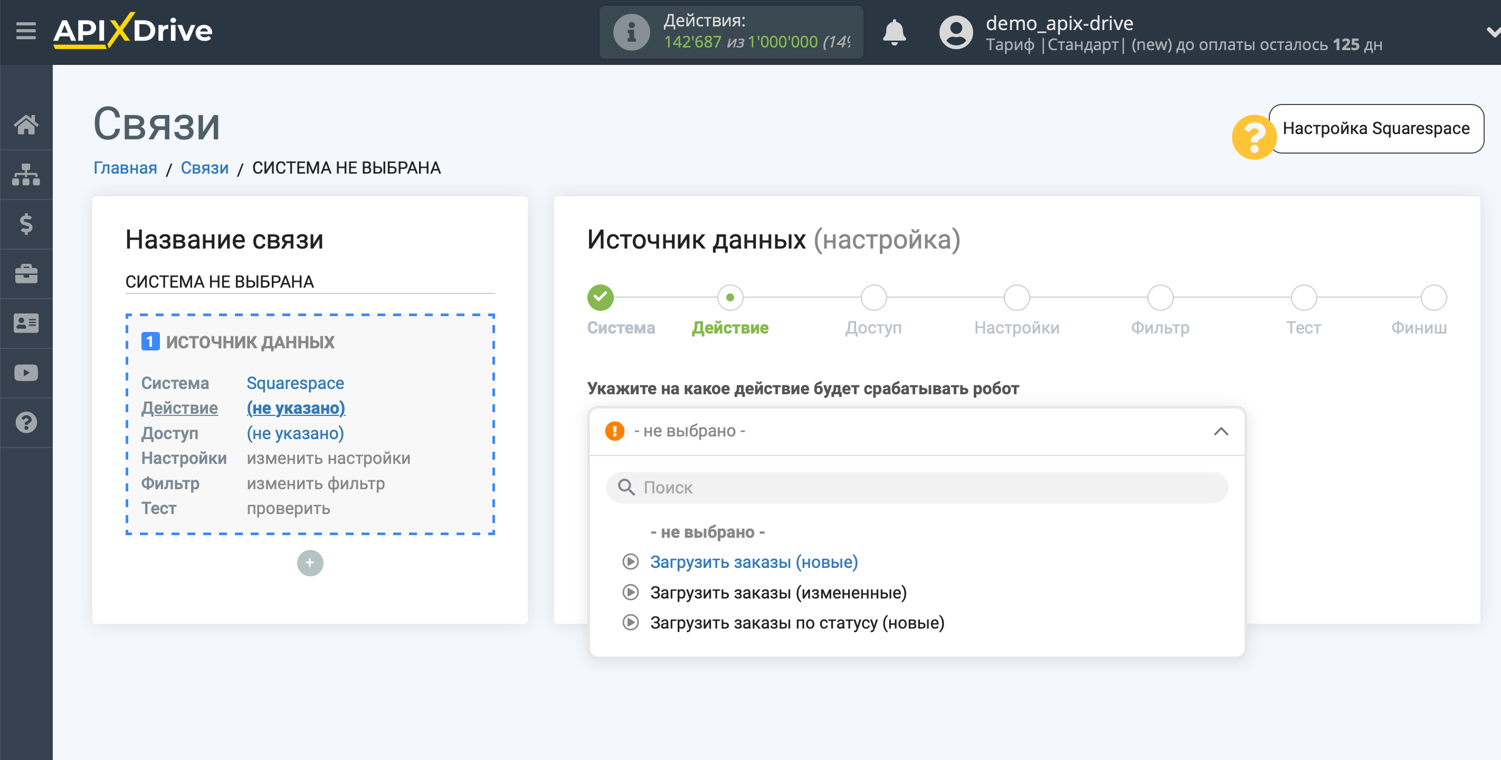Click the yellow question mark help icon

coord(1254,137)
